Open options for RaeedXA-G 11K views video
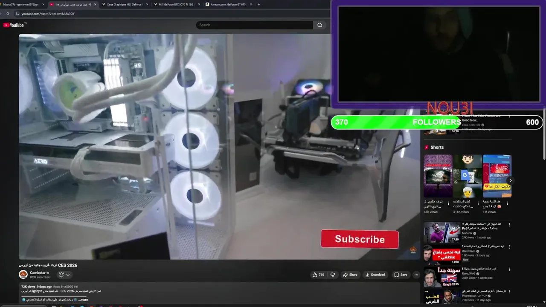Image resolution: width=546 pixels, height=307 pixels. [509, 247]
